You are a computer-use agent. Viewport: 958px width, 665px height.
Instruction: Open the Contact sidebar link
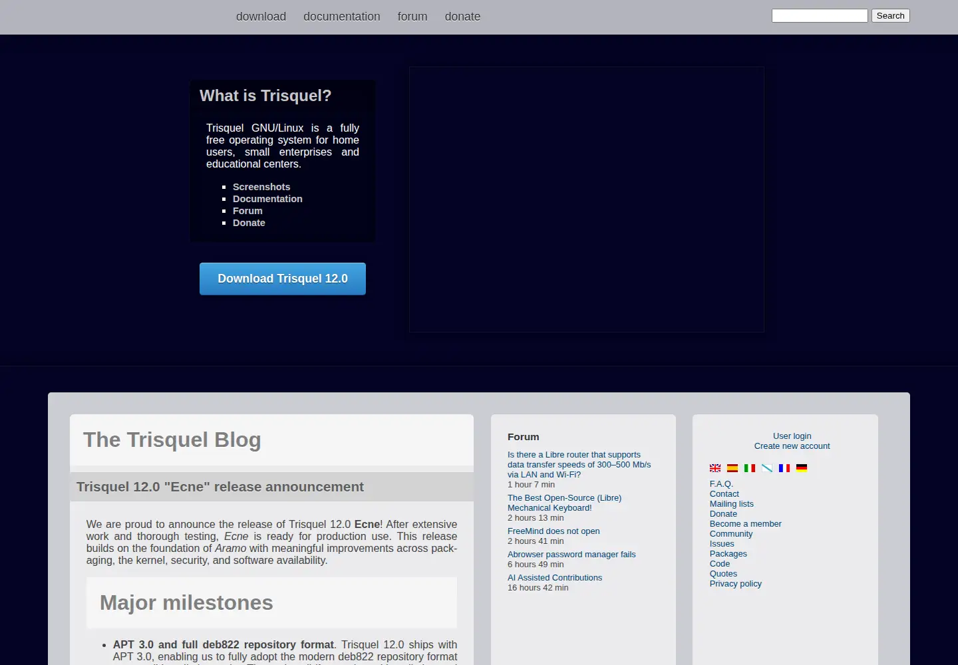click(724, 494)
